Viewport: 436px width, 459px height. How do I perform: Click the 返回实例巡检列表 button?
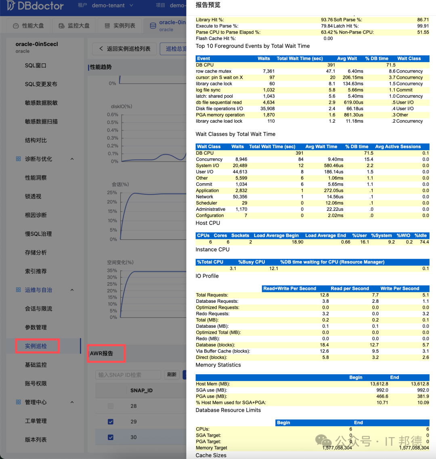(x=124, y=48)
